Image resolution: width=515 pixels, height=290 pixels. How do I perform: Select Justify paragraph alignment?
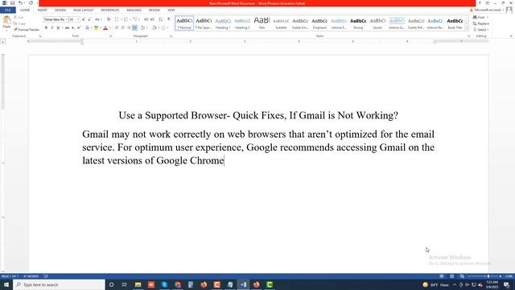click(134, 28)
